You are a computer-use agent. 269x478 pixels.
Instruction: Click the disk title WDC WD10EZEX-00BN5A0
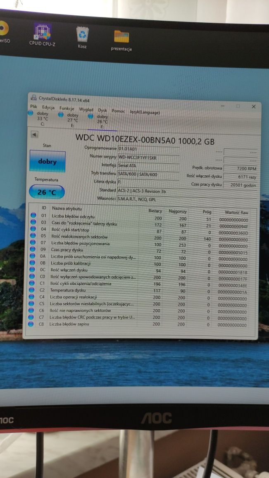(145, 139)
